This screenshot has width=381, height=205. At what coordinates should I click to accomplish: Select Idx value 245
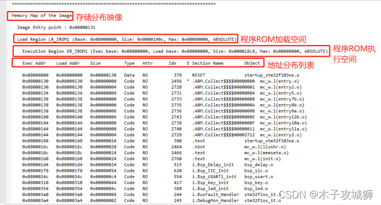(x=178, y=201)
